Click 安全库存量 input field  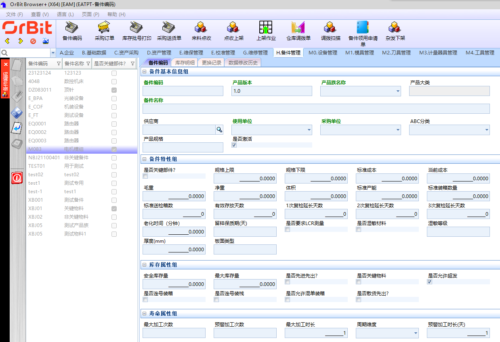[x=174, y=284]
